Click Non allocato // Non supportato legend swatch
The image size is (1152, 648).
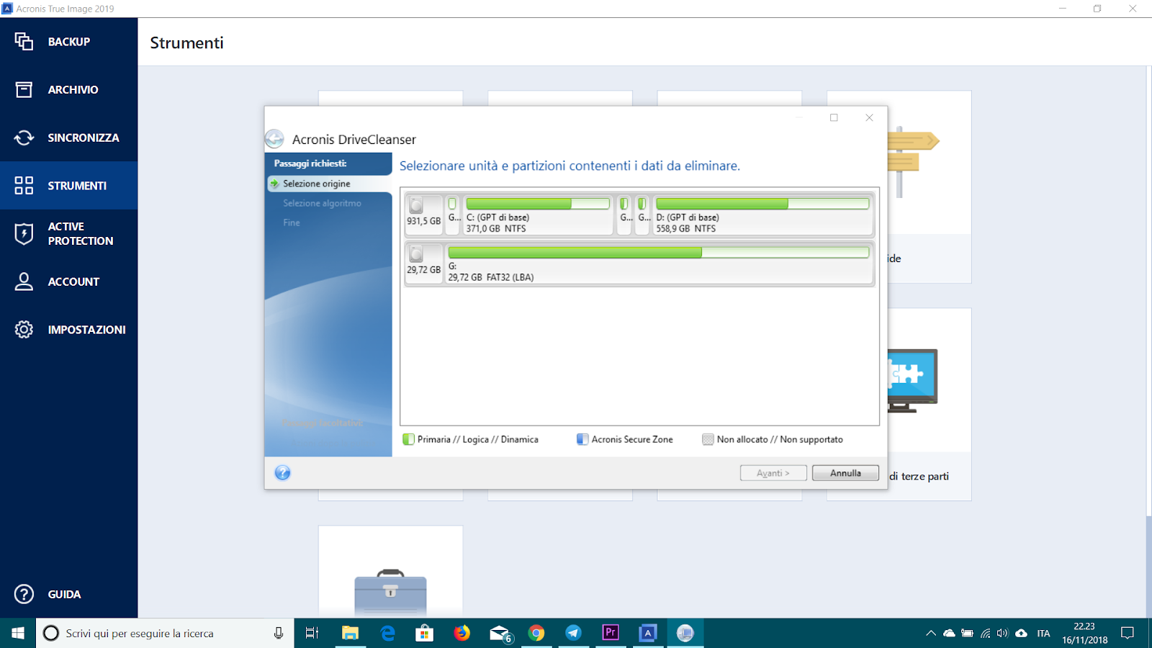click(708, 439)
